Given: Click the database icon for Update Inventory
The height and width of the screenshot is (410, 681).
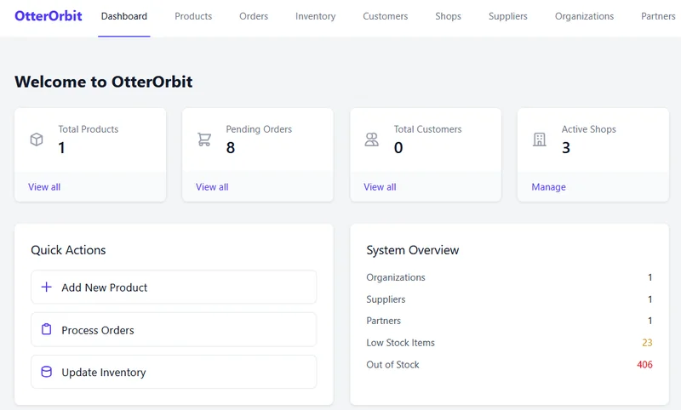Looking at the screenshot, I should click(47, 373).
